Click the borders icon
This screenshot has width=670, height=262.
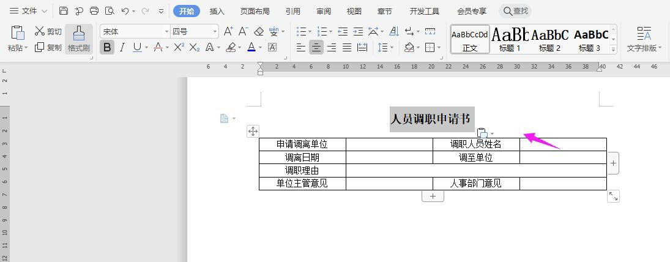coord(430,48)
